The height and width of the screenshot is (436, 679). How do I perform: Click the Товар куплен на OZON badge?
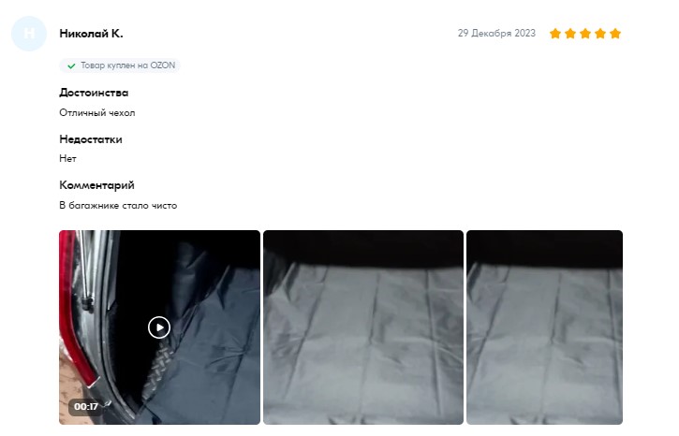tap(120, 65)
